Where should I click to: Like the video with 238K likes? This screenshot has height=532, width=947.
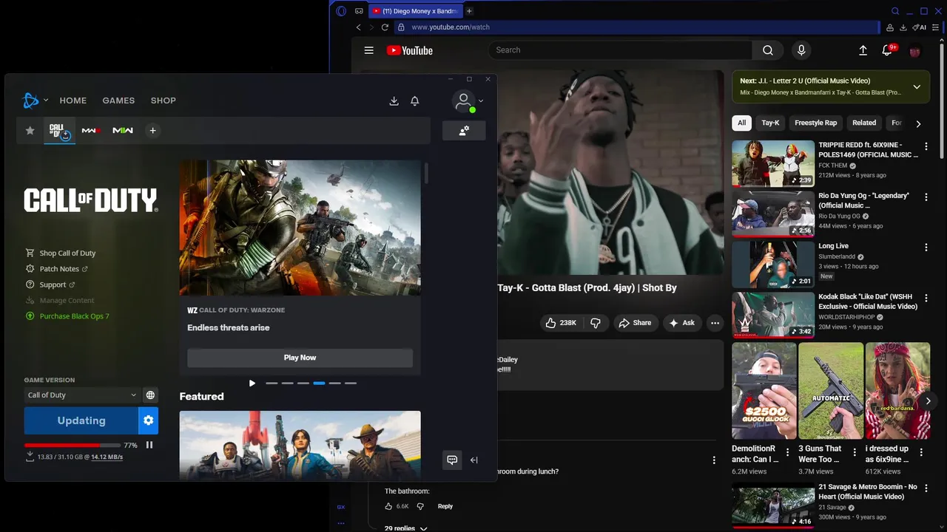561,323
